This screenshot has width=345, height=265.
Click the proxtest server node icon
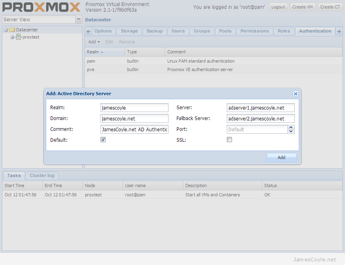[x=19, y=37]
